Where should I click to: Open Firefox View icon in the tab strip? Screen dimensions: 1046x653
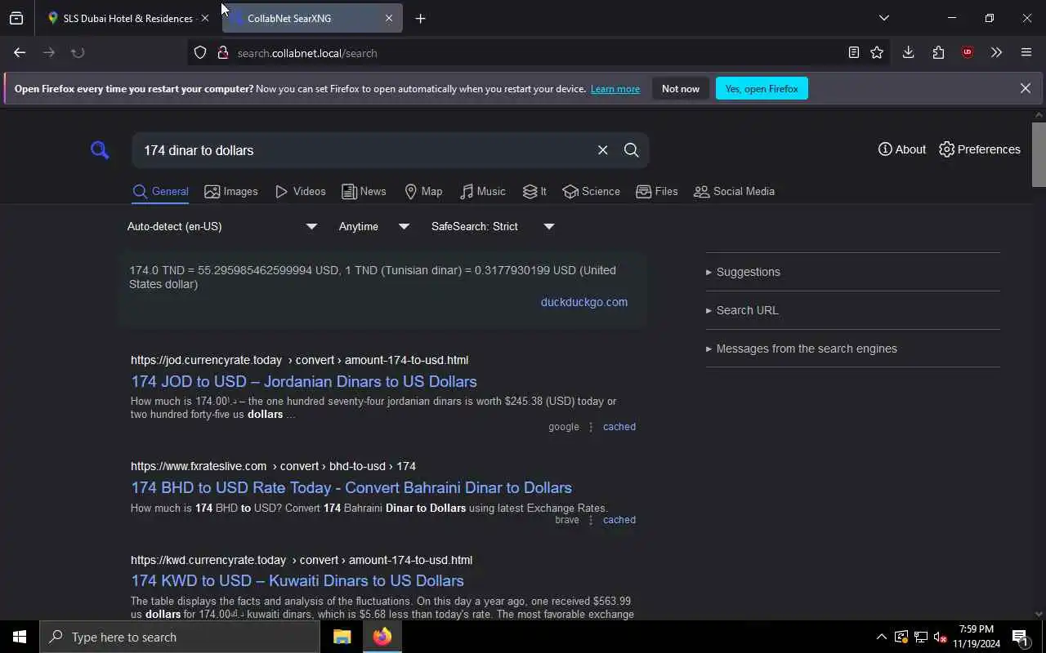pyautogui.click(x=16, y=18)
